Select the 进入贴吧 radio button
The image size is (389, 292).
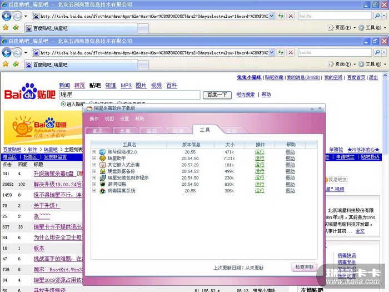click(63, 104)
